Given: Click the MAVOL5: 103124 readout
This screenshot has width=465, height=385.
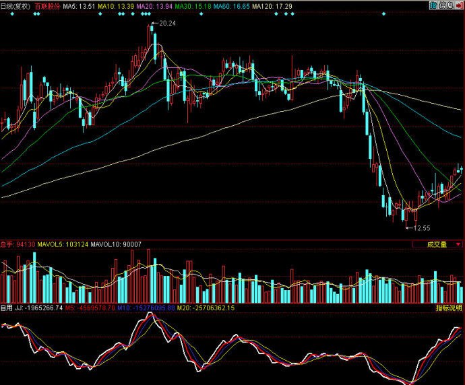Looking at the screenshot, I should [x=63, y=244].
